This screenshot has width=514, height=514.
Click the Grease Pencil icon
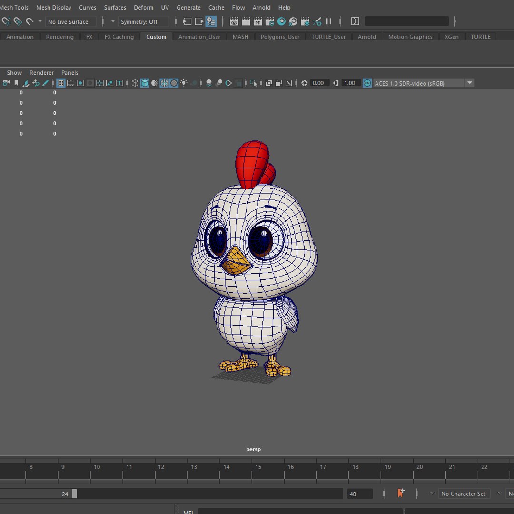point(45,83)
